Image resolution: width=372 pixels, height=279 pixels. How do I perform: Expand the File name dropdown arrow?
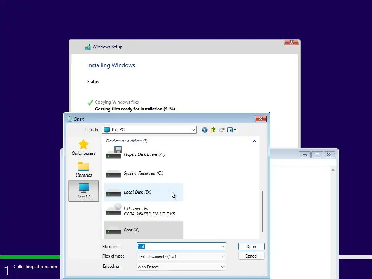click(223, 247)
